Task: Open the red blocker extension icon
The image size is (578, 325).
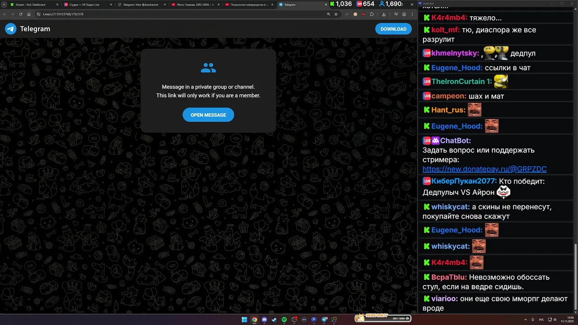Action: (364, 14)
